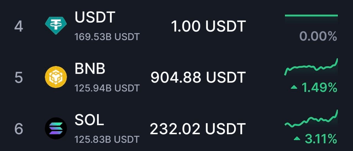This screenshot has height=151, width=353.
Task: Click the 169.53B USDT market cap
Action: 107,37
